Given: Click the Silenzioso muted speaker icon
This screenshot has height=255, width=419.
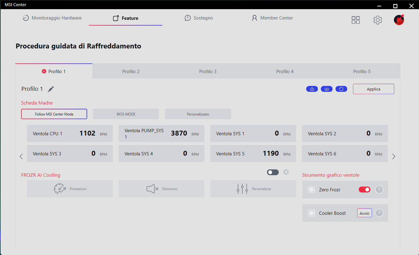Looking at the screenshot, I should [152, 189].
